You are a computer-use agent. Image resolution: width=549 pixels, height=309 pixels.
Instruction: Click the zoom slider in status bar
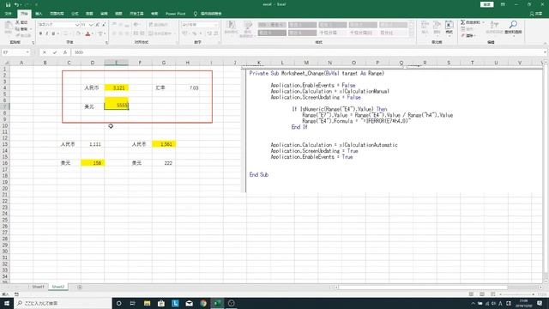[518, 294]
